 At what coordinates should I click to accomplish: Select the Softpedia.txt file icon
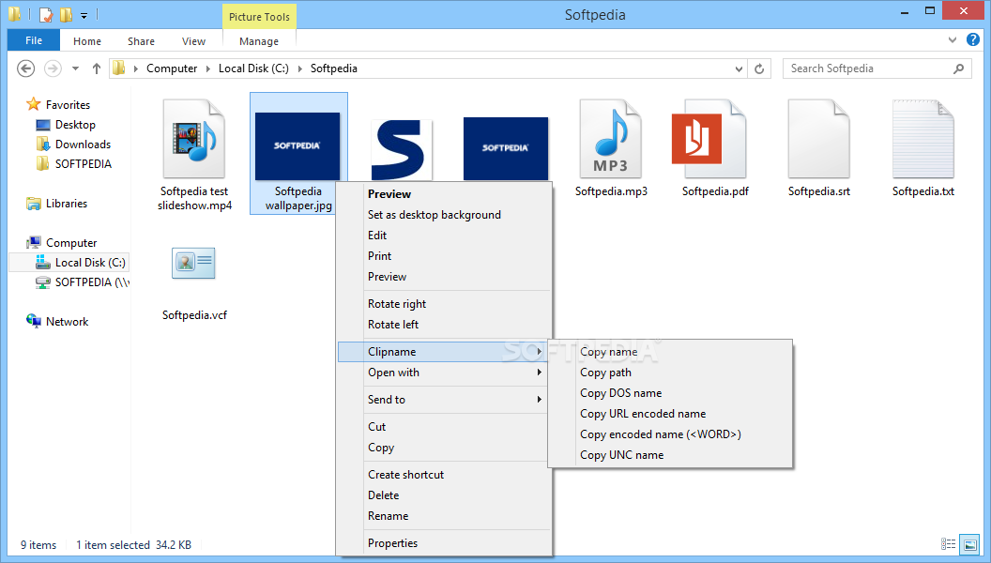point(922,139)
